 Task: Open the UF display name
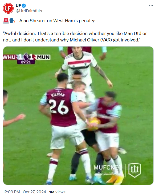(x=18, y=6)
